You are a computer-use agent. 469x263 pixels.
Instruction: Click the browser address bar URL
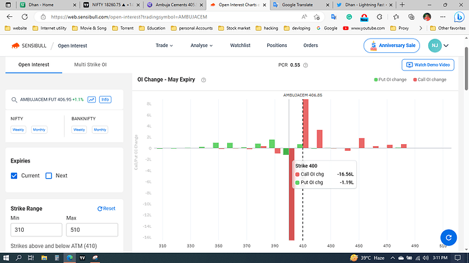click(x=129, y=17)
